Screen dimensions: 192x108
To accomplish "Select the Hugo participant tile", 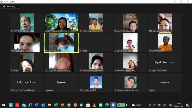I will (x=96, y=43).
